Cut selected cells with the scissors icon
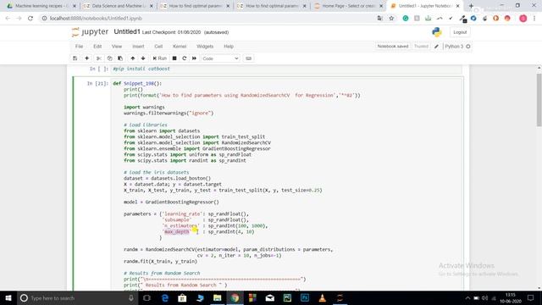The width and height of the screenshot is (542, 305). pos(99,58)
